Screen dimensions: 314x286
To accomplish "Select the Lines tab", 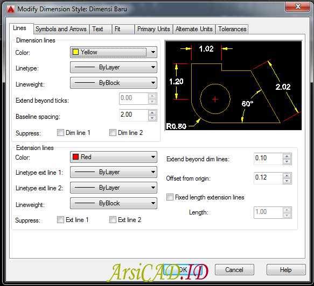I will pyautogui.click(x=21, y=28).
